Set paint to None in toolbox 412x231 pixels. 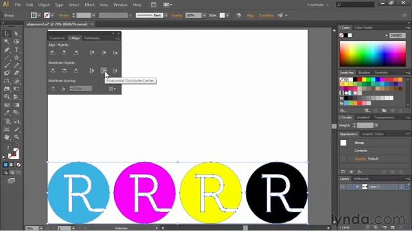[19, 165]
